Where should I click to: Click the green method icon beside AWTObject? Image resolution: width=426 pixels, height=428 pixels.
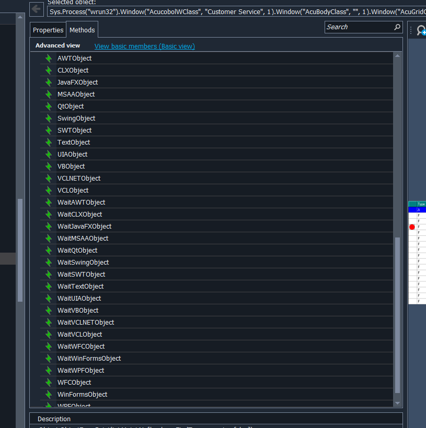pyautogui.click(x=49, y=58)
